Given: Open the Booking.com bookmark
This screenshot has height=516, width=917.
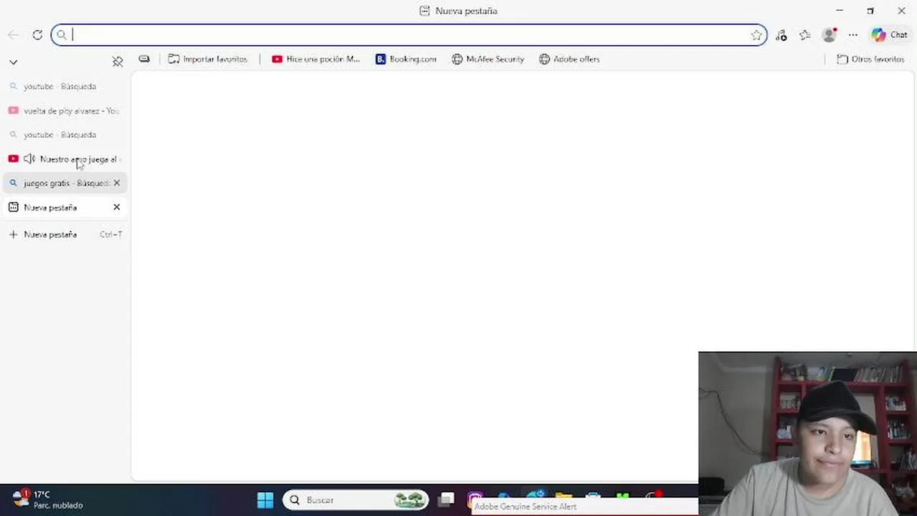Looking at the screenshot, I should coord(406,59).
